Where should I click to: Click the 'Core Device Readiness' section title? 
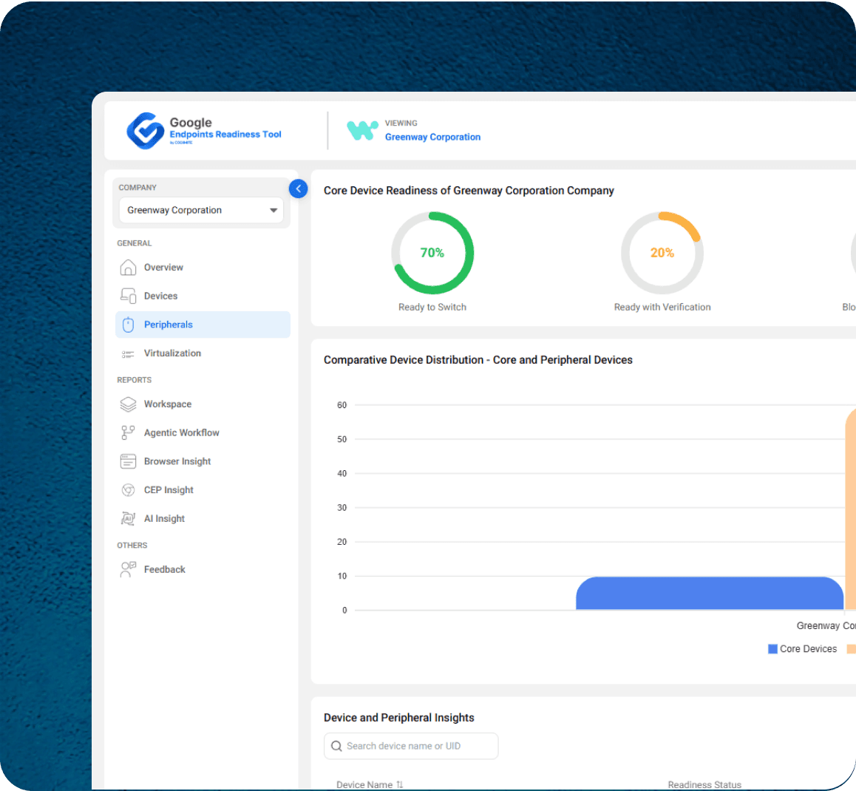click(469, 191)
